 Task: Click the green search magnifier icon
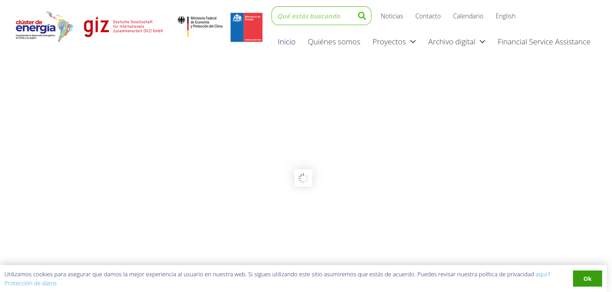[x=362, y=16]
